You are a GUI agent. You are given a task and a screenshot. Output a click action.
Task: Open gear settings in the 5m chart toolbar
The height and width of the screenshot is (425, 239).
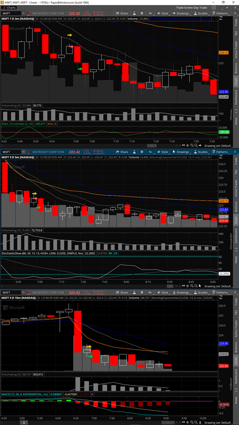(x=142, y=152)
